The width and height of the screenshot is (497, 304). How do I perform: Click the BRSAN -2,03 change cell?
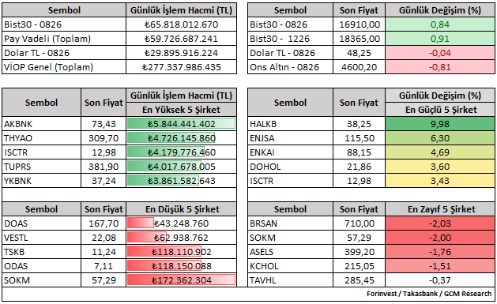pyautogui.click(x=440, y=223)
